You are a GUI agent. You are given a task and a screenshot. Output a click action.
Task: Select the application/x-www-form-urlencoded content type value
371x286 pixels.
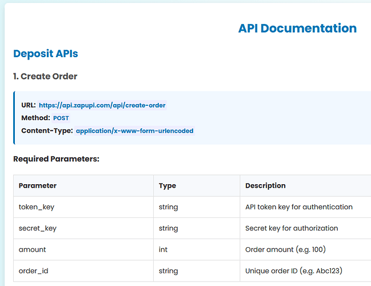[135, 130]
